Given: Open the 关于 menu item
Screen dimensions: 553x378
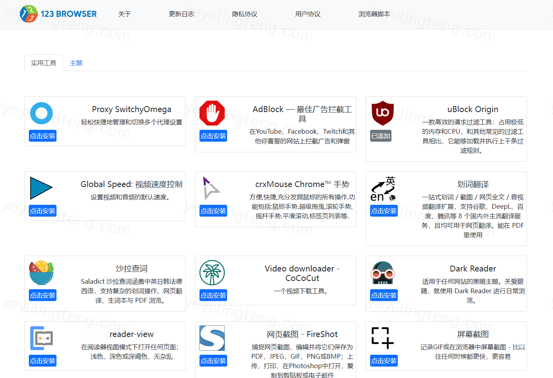Looking at the screenshot, I should [x=124, y=14].
